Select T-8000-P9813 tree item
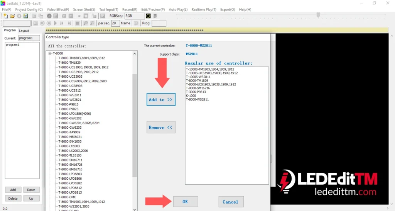Image resolution: width=395 pixels, height=211 pixels. point(68,104)
